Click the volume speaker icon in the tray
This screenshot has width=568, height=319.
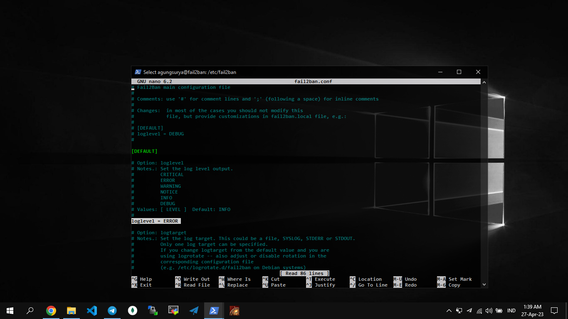(489, 311)
